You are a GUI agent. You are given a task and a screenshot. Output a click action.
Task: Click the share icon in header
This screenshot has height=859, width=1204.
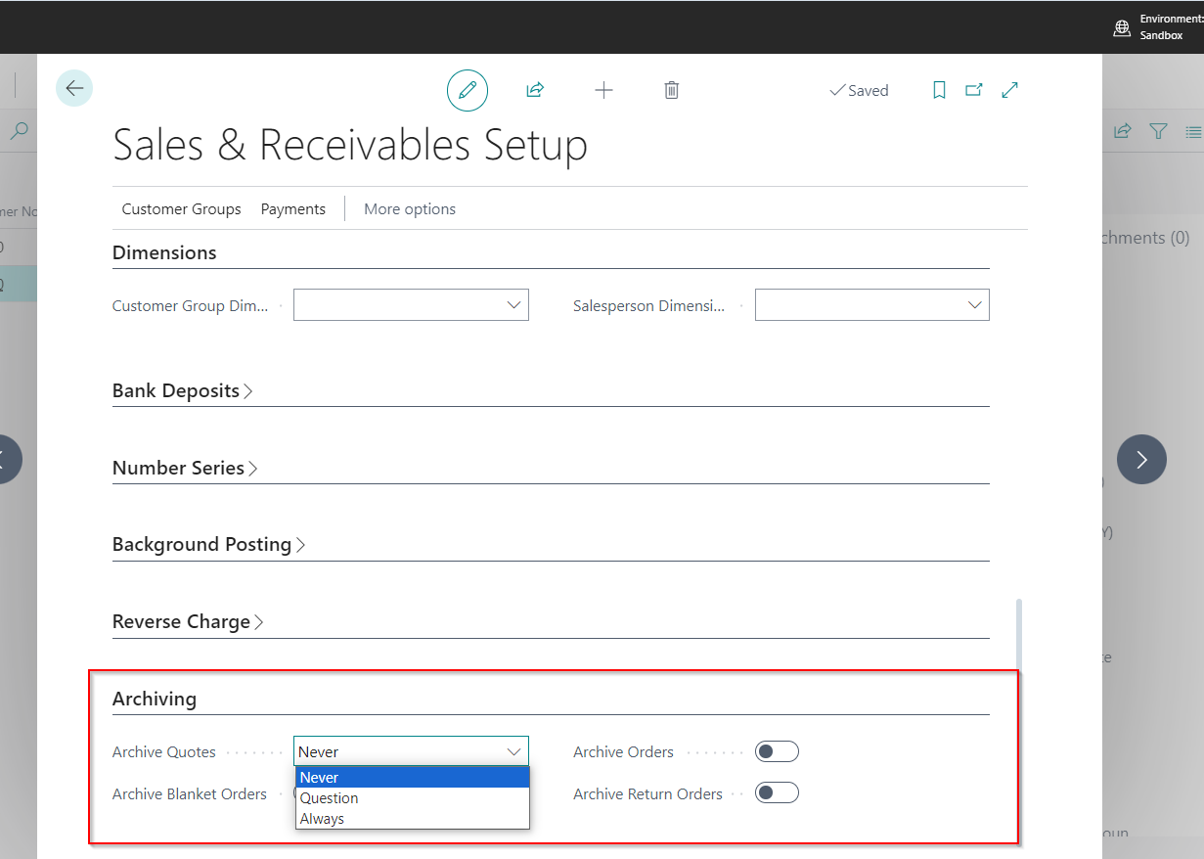535,90
